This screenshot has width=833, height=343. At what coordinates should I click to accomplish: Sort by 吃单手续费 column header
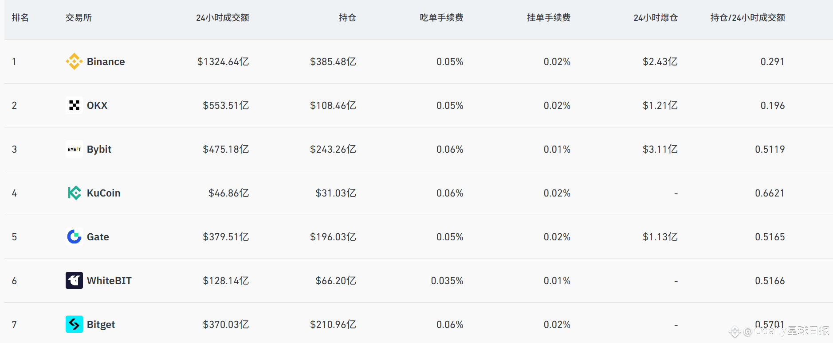tap(441, 18)
